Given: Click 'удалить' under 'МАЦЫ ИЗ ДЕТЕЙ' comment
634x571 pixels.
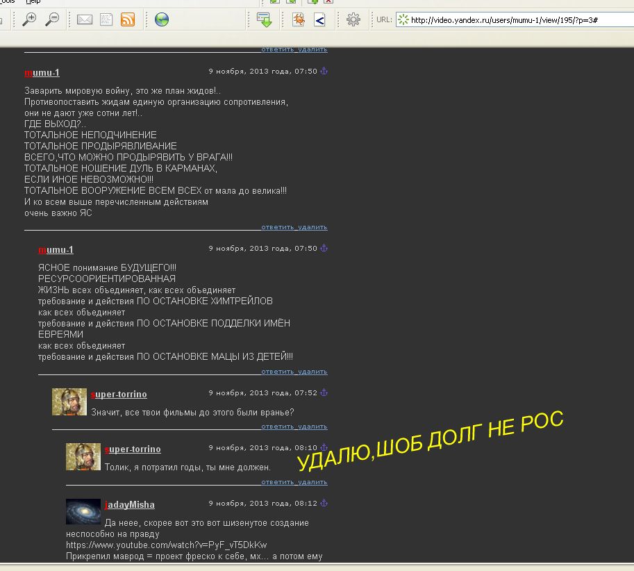Looking at the screenshot, I should [313, 371].
